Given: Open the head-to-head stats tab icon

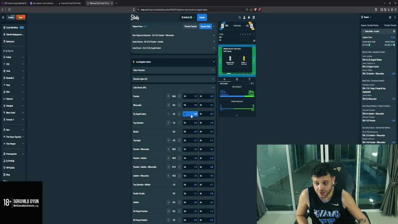Looking at the screenshot, I should coord(224,79).
